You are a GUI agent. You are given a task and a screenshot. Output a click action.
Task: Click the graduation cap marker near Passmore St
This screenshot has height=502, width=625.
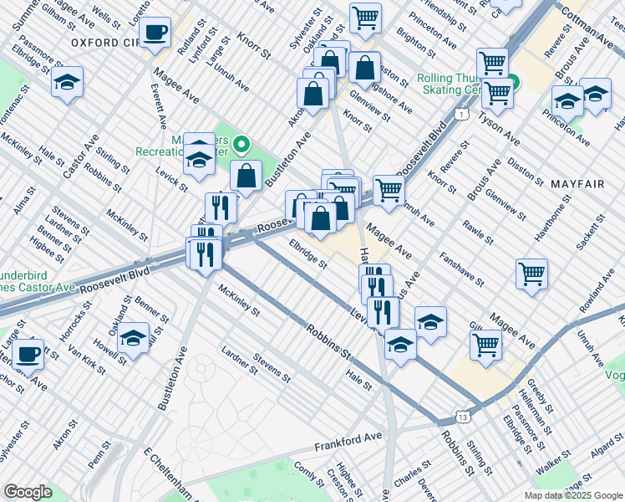coord(67,82)
